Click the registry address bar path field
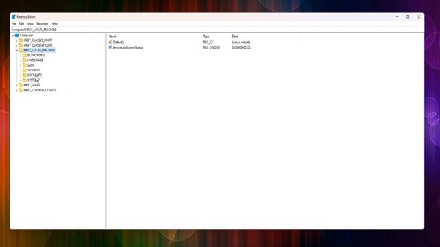Viewport: 440px width, 247px height. pos(217,30)
